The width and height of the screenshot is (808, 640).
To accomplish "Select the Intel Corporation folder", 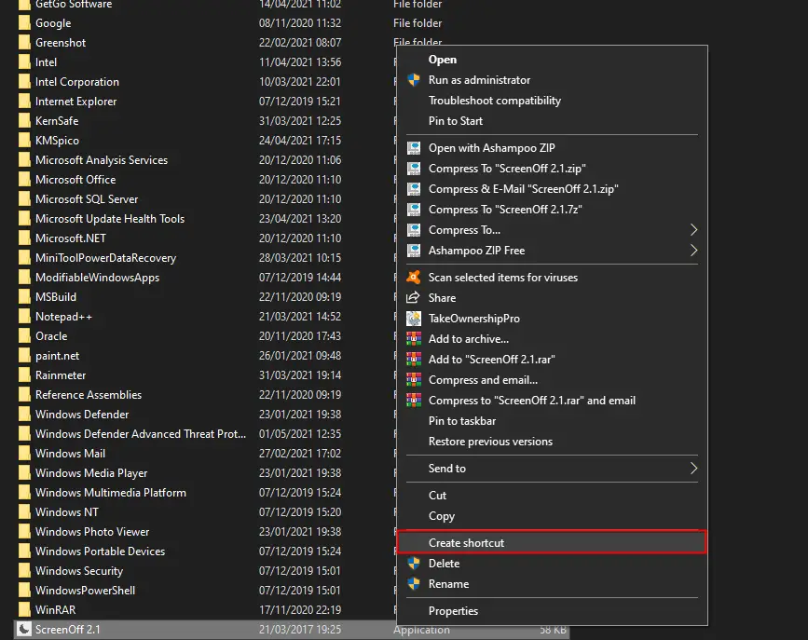I will click(x=76, y=82).
